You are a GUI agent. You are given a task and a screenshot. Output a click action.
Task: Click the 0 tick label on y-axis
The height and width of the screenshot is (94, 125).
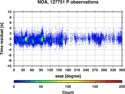click(x=10, y=39)
